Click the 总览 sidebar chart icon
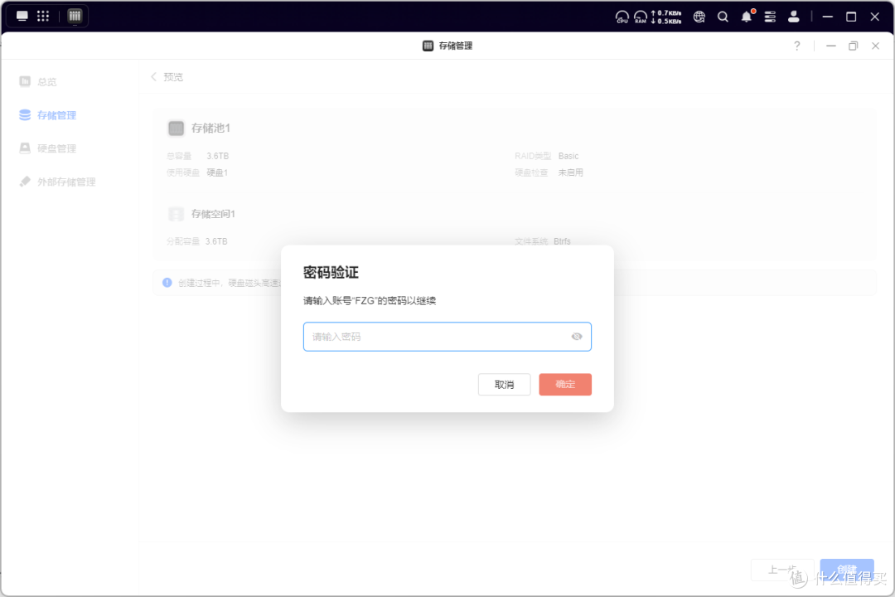 coord(25,81)
